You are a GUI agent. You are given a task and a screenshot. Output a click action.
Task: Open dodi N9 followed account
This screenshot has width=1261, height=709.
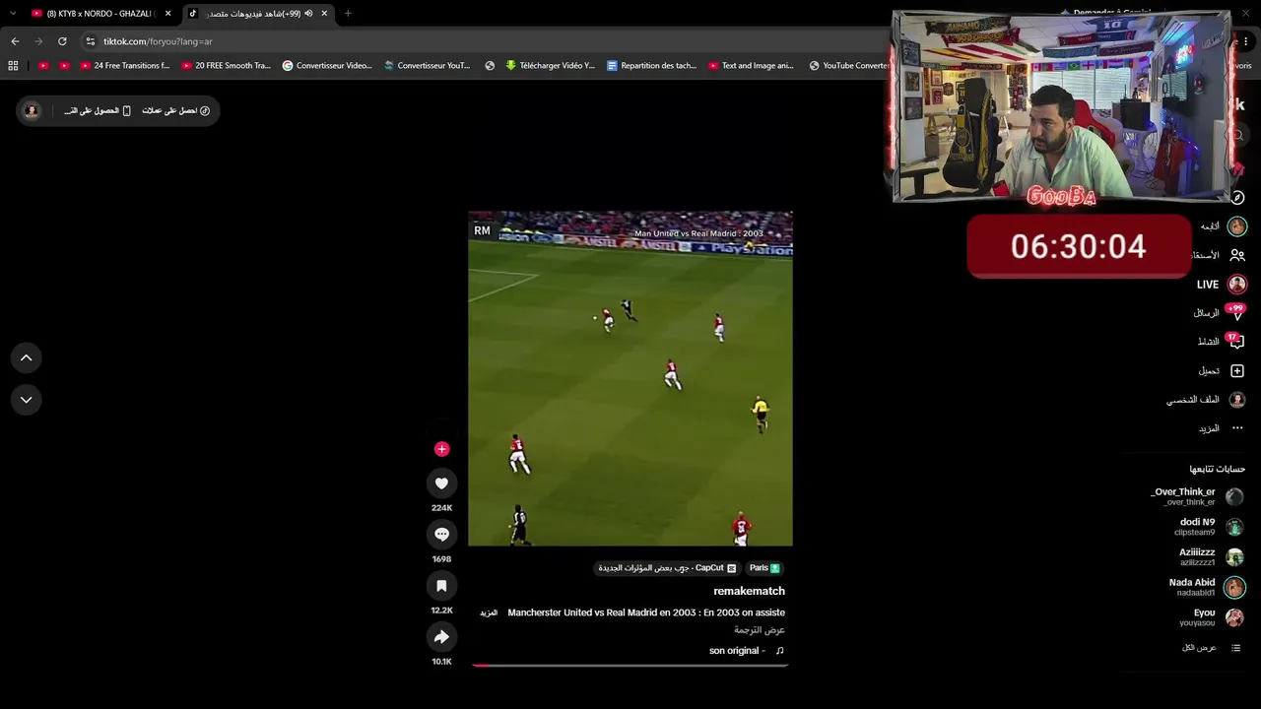[x=1209, y=527]
